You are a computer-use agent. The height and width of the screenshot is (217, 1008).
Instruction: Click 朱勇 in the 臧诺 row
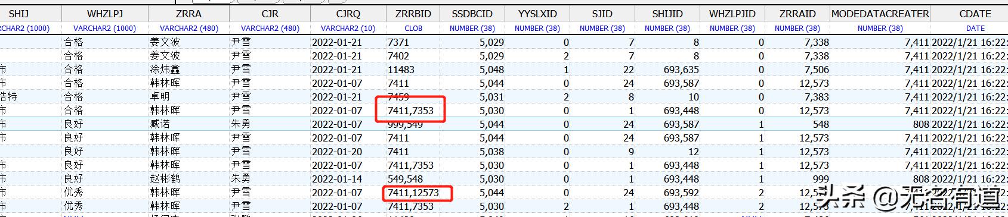(241, 124)
